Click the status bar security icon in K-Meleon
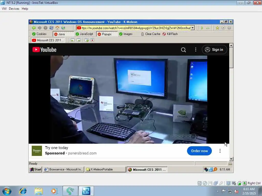Image resolution: width=262 pixels, height=196 pixels. pyautogui.click(x=230, y=164)
